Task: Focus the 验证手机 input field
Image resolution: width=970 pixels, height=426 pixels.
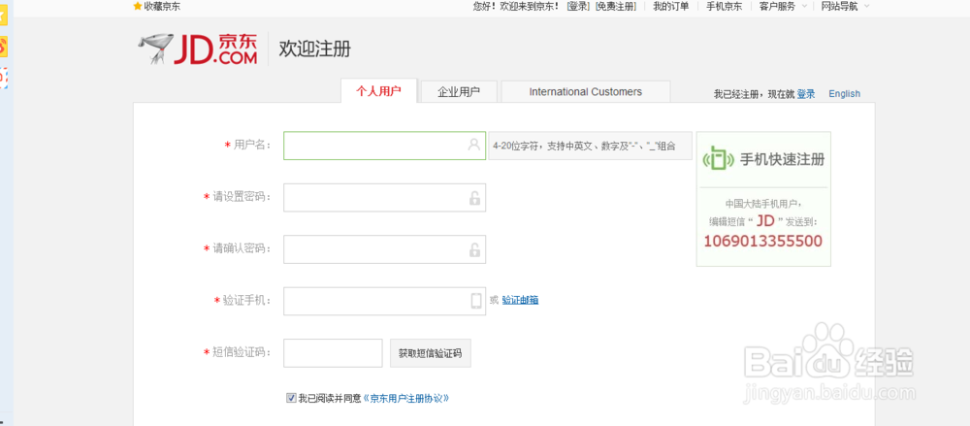Action: (384, 301)
